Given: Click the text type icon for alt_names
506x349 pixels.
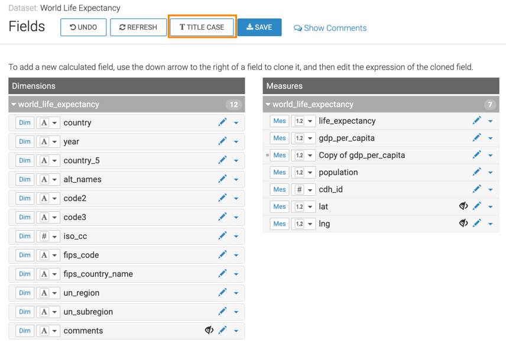Looking at the screenshot, I should tap(44, 179).
